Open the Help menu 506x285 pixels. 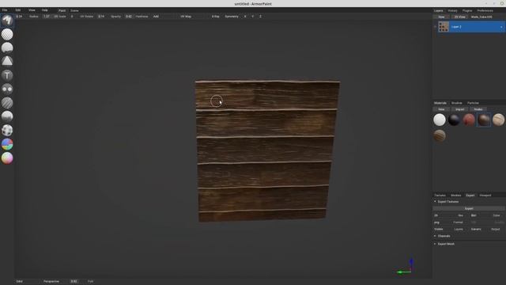pyautogui.click(x=45, y=10)
